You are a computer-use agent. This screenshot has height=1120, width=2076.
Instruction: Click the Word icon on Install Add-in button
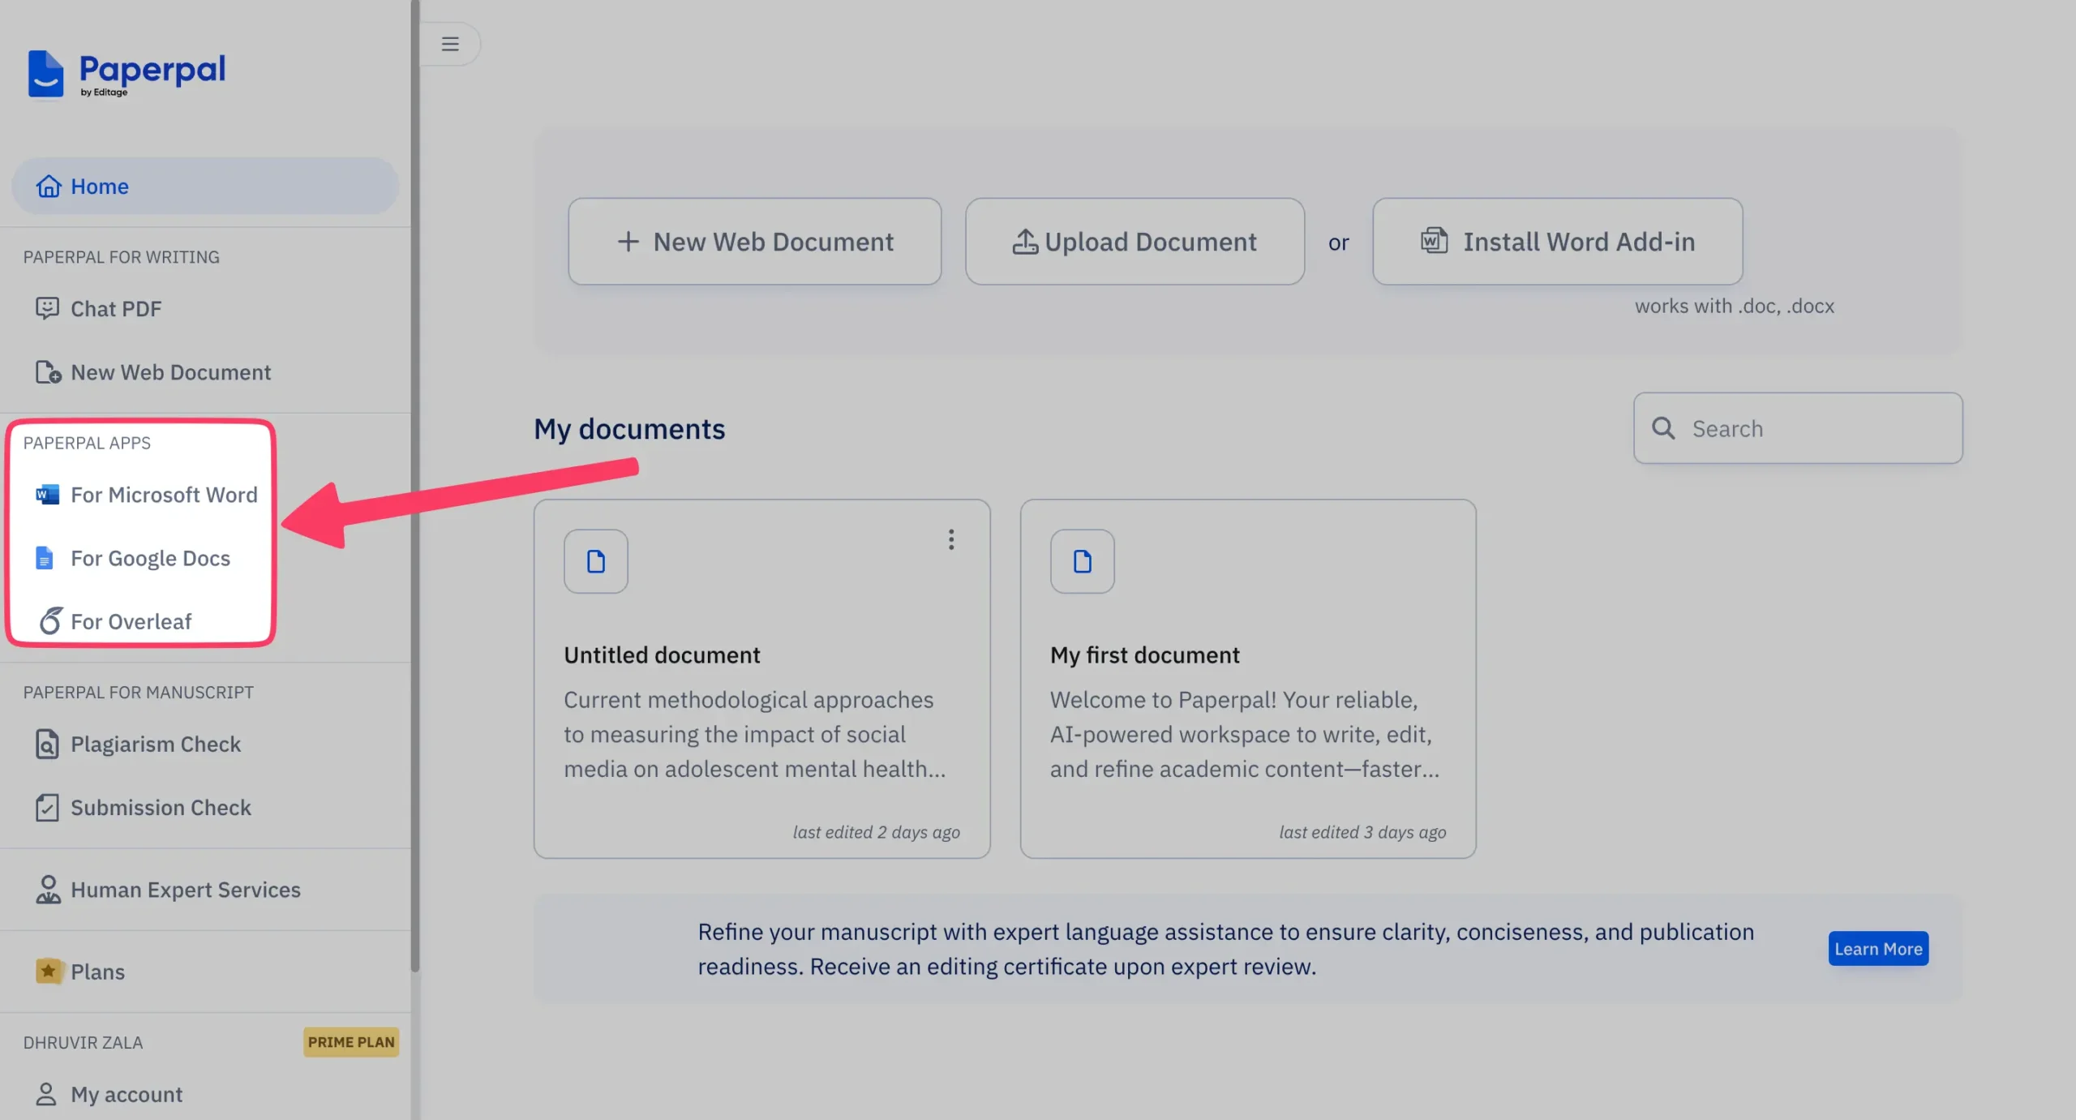[1434, 241]
